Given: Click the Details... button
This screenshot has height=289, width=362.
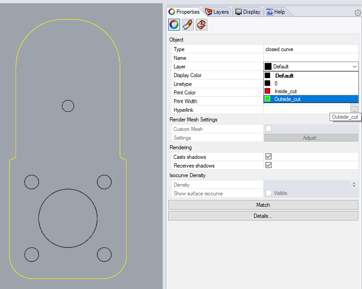Looking at the screenshot, I should tap(263, 216).
